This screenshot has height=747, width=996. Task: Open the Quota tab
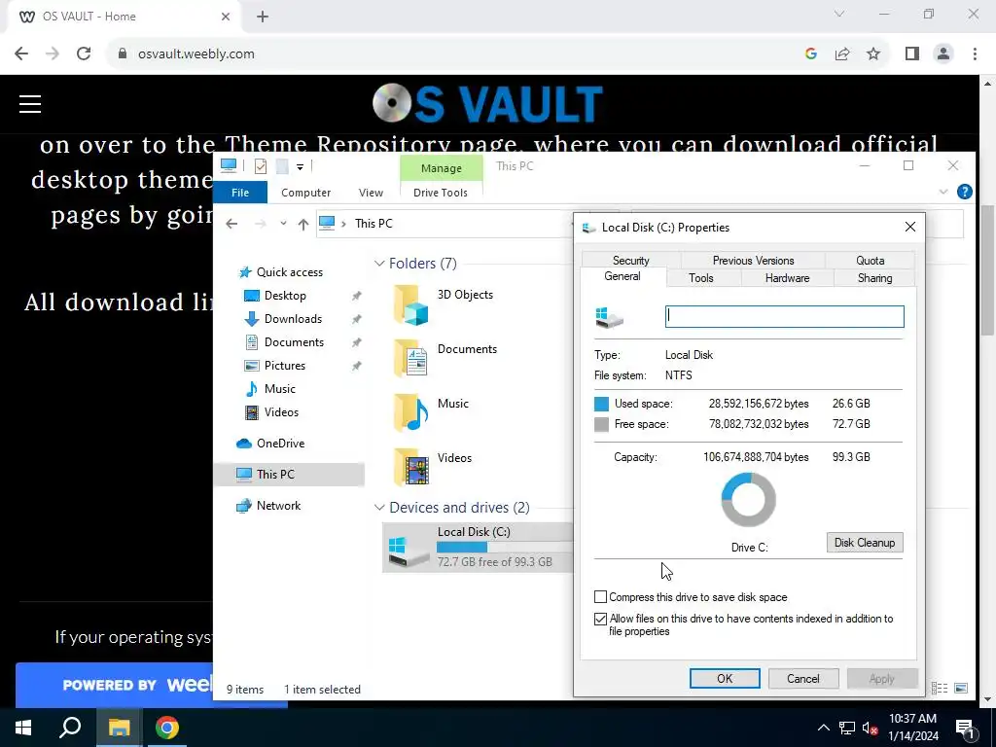(871, 261)
